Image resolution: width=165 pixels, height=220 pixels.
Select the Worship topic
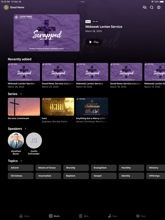[x=76, y=168]
